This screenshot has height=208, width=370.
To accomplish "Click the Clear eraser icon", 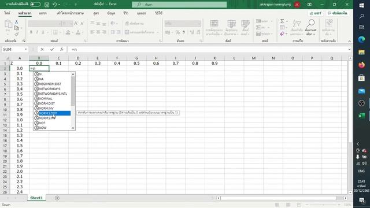I will (x=282, y=34).
